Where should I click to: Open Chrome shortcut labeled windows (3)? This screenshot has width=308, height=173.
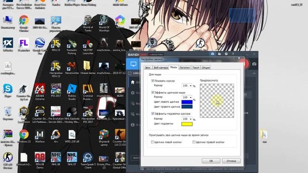(24, 136)
